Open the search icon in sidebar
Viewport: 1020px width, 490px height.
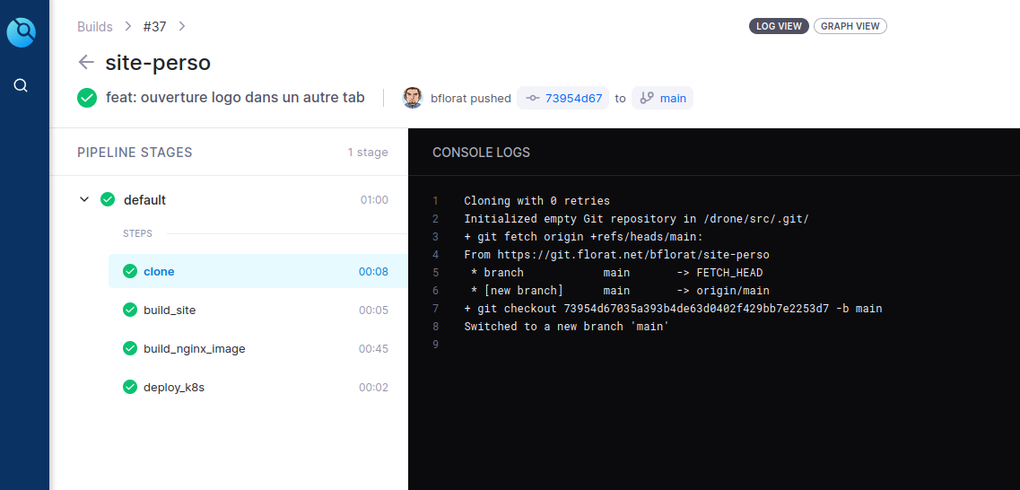pos(21,86)
